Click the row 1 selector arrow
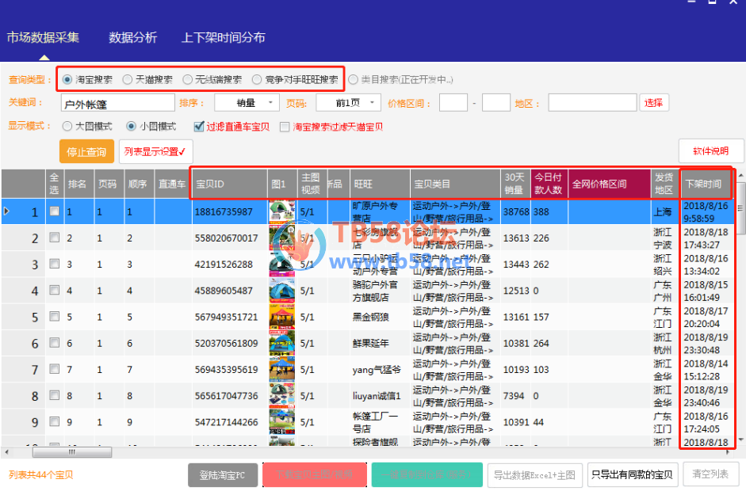The height and width of the screenshot is (491, 746). [6, 211]
